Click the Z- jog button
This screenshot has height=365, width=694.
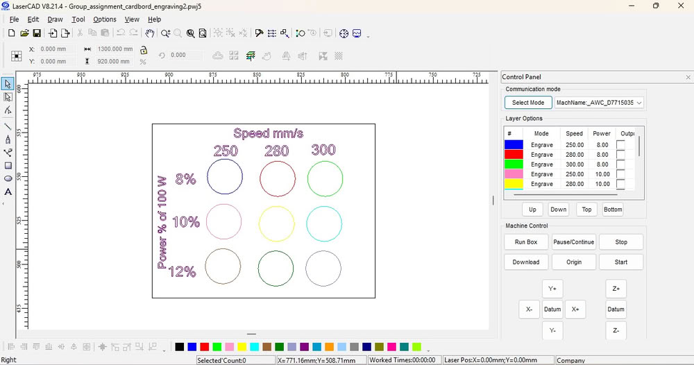[616, 330]
